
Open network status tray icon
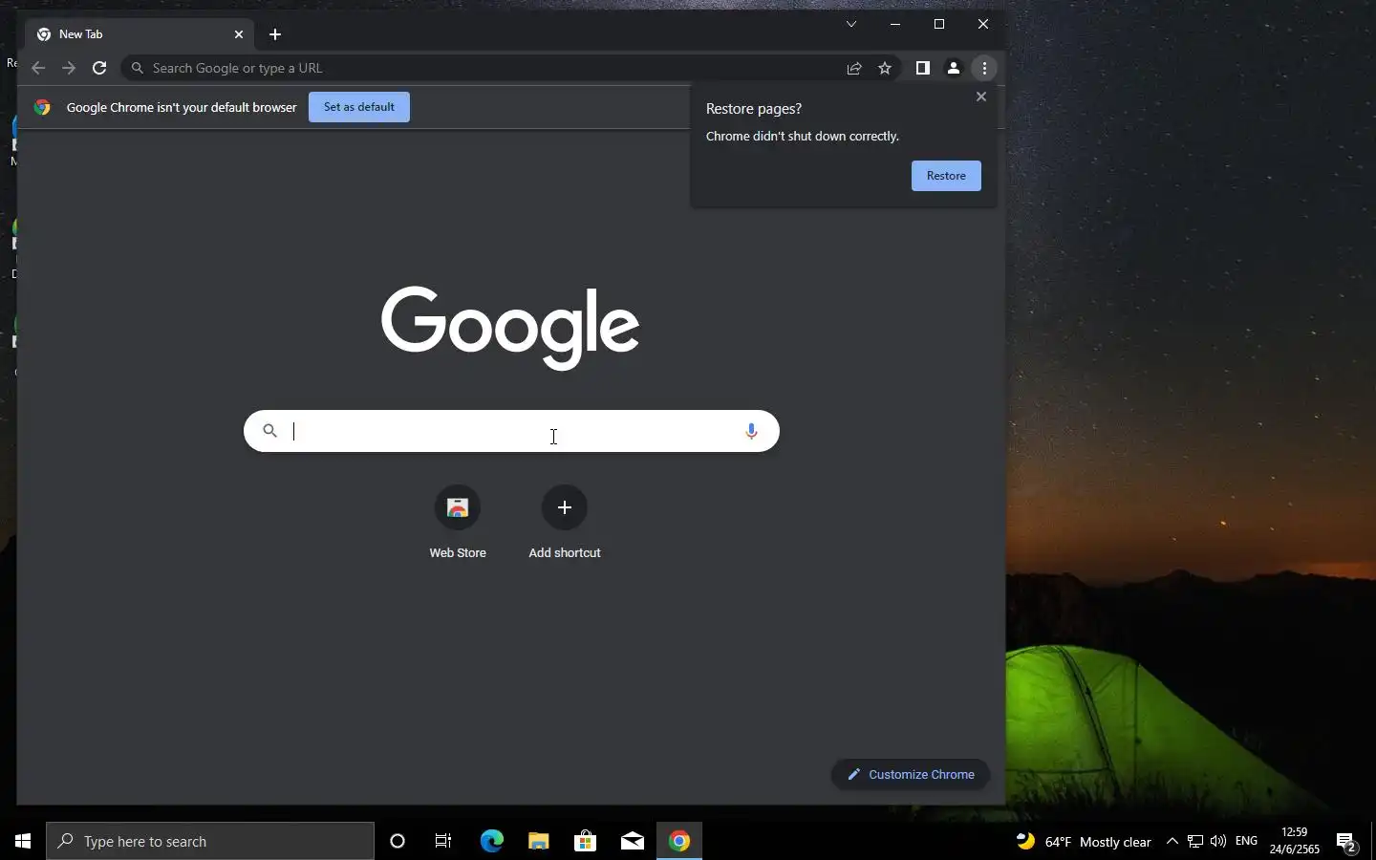(1195, 841)
